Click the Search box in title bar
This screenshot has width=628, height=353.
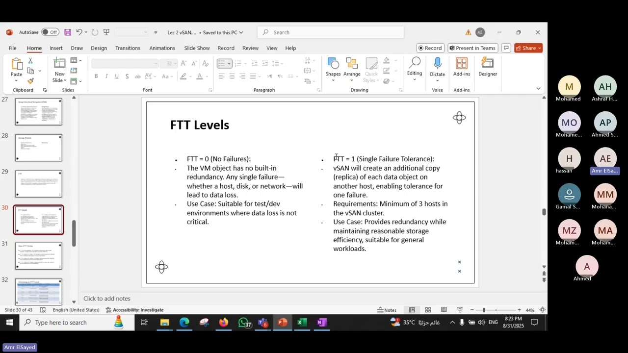pyautogui.click(x=331, y=32)
